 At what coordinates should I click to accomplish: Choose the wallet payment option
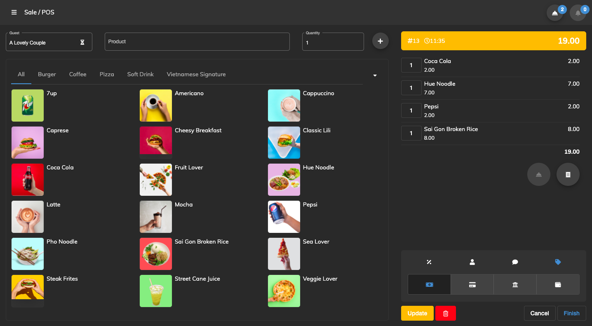pyautogui.click(x=558, y=284)
